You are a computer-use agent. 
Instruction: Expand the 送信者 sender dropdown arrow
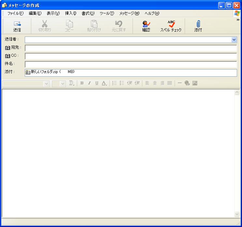tap(234, 40)
